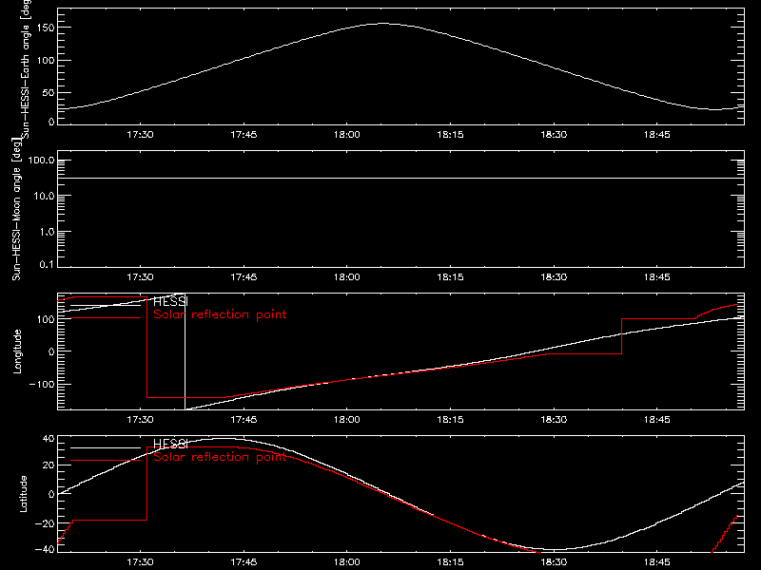
Task: Select HESSI legend label in Latitude plot
Action: coord(170,444)
